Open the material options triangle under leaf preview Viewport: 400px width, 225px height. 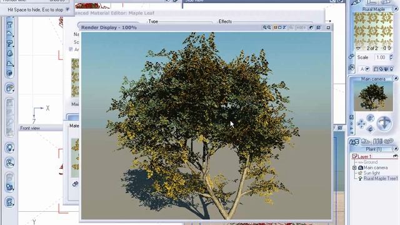(358, 48)
